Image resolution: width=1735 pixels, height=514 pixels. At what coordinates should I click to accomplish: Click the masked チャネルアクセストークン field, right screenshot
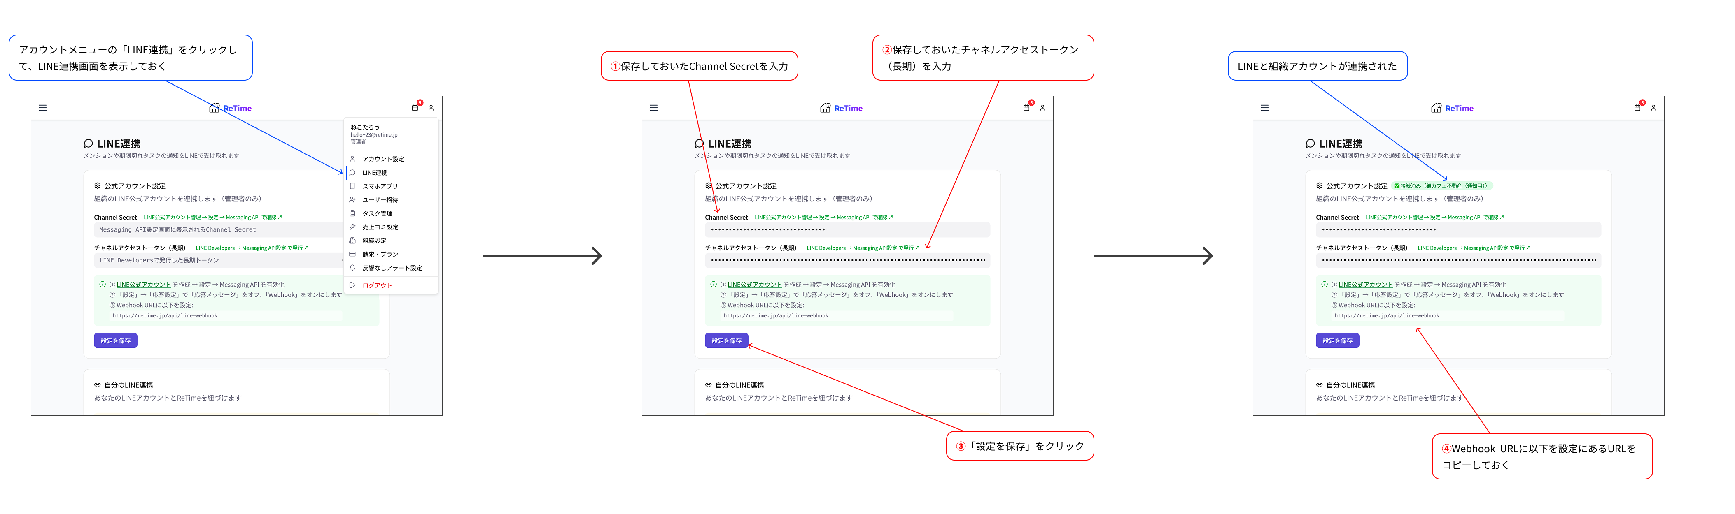(x=1458, y=260)
